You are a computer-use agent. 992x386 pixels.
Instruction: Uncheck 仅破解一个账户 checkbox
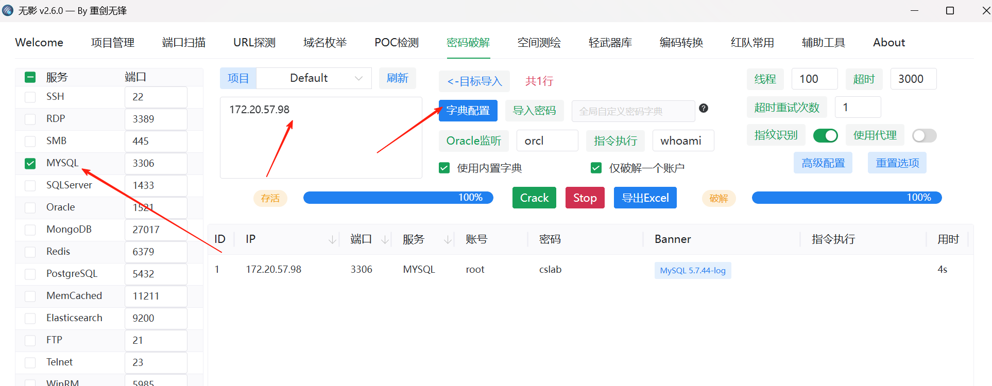[x=596, y=168]
